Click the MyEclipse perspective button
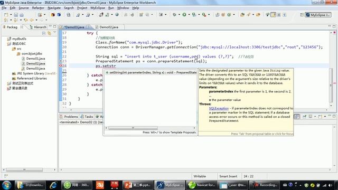Viewport: 338px width, 190px height. 318,15
